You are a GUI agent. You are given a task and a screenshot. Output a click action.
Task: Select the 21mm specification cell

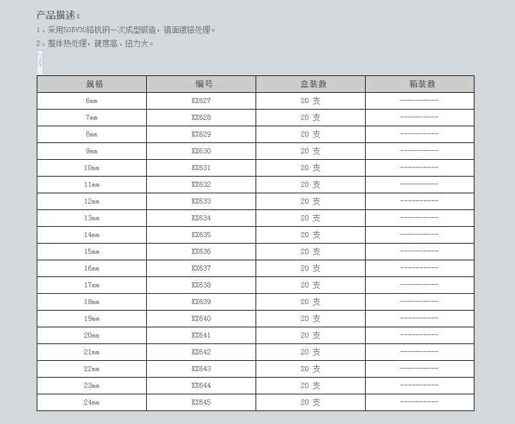pyautogui.click(x=91, y=352)
